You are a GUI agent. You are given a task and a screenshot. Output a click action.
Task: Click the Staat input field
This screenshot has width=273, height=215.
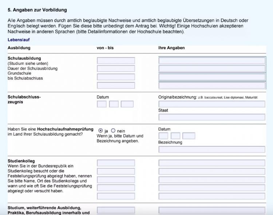click(212, 117)
